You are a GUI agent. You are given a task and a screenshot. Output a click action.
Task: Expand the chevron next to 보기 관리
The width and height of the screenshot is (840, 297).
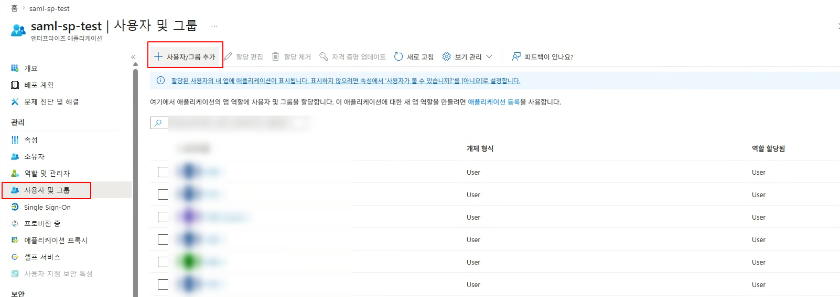click(x=489, y=56)
